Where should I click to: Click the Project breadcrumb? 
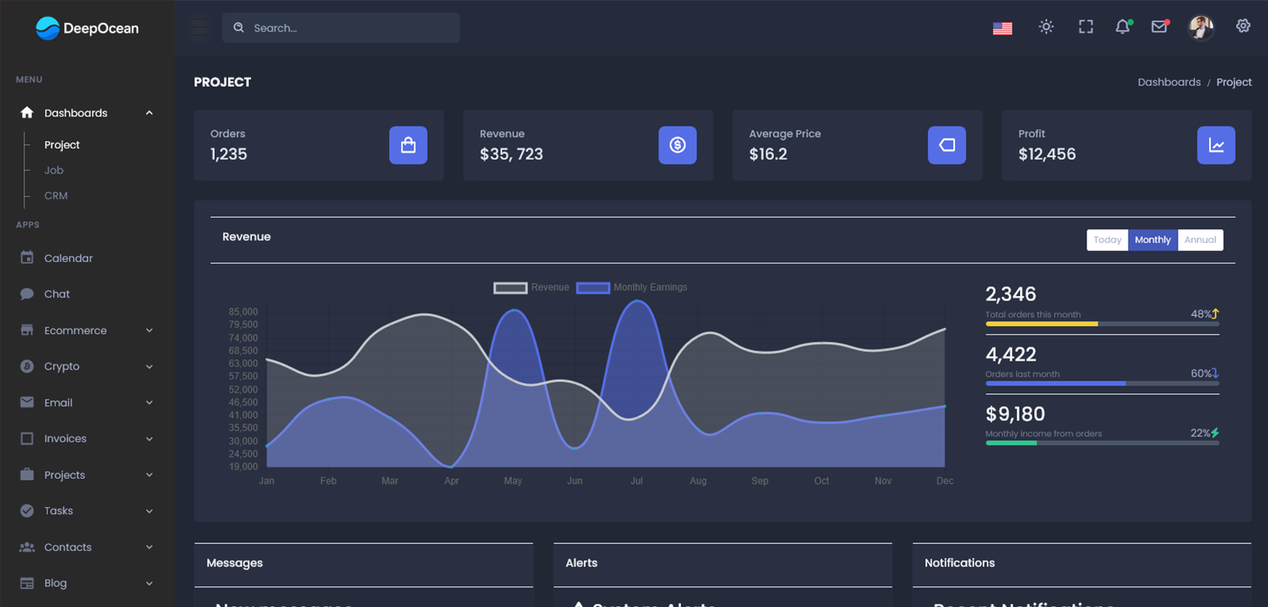(x=1234, y=82)
